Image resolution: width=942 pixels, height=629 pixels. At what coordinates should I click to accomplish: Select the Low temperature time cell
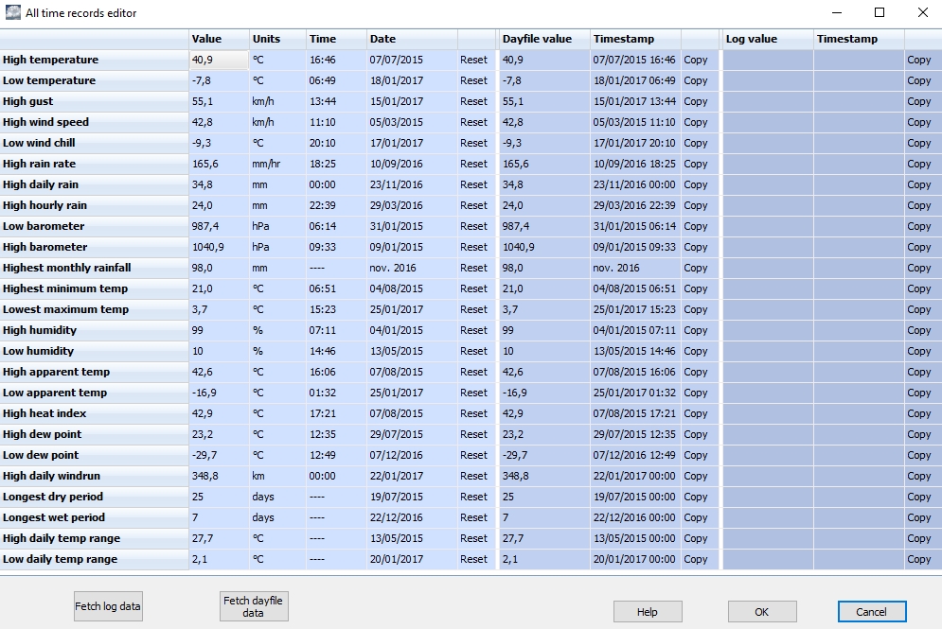pos(335,80)
